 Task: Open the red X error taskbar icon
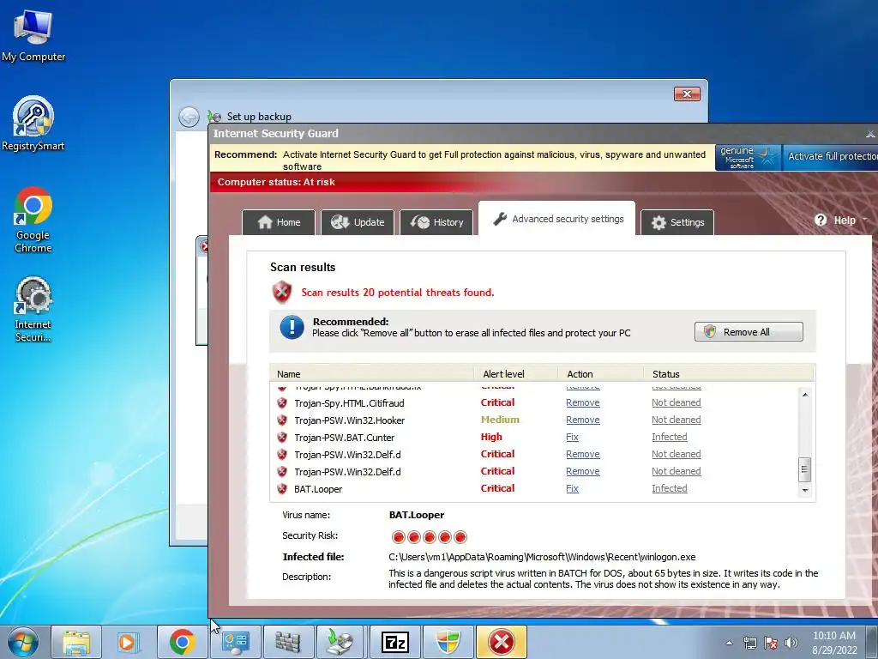click(x=501, y=642)
